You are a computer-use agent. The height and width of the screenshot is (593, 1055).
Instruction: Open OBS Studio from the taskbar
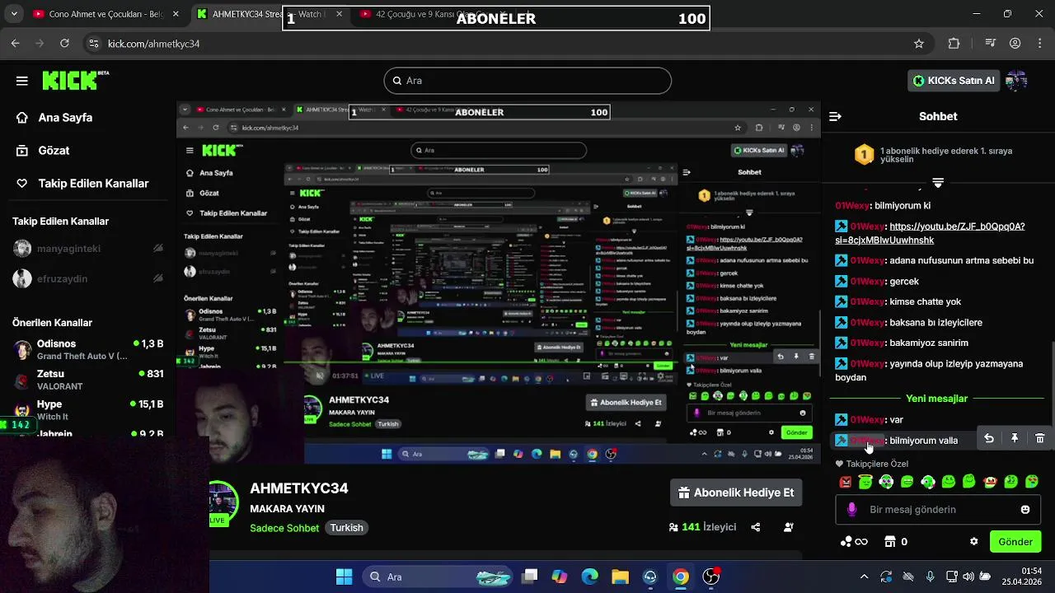(710, 577)
